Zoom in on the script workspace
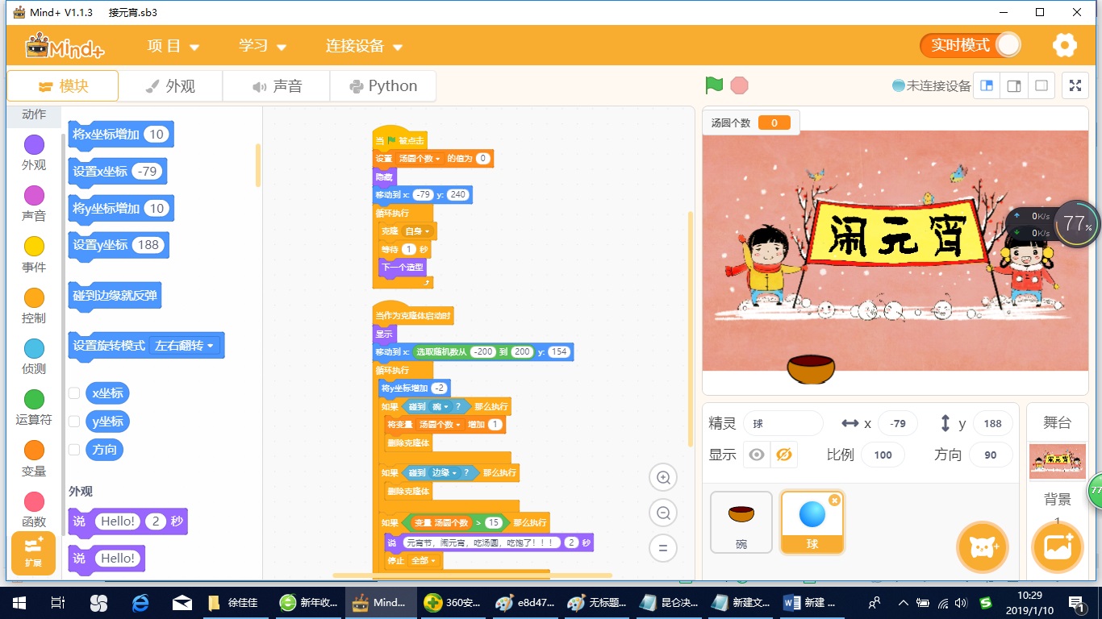 [663, 478]
